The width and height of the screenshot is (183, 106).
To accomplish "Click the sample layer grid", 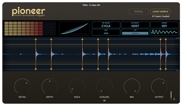I will (x=30, y=29).
